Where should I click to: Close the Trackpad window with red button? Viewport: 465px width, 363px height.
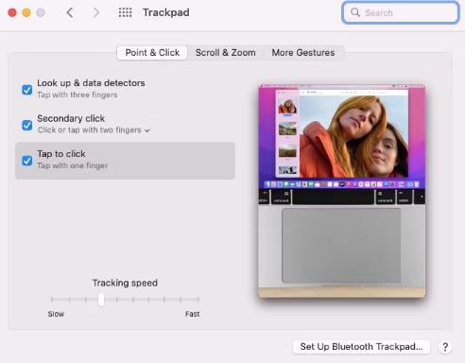point(12,12)
